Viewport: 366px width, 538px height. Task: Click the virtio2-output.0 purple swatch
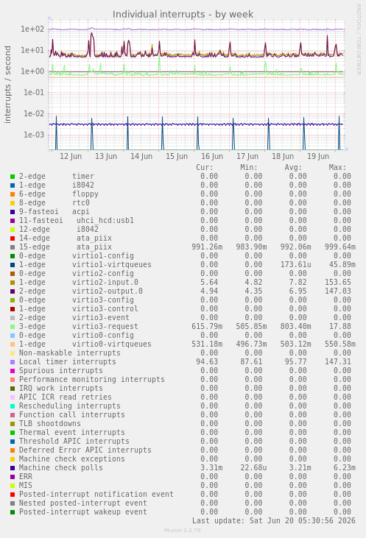tap(13, 291)
